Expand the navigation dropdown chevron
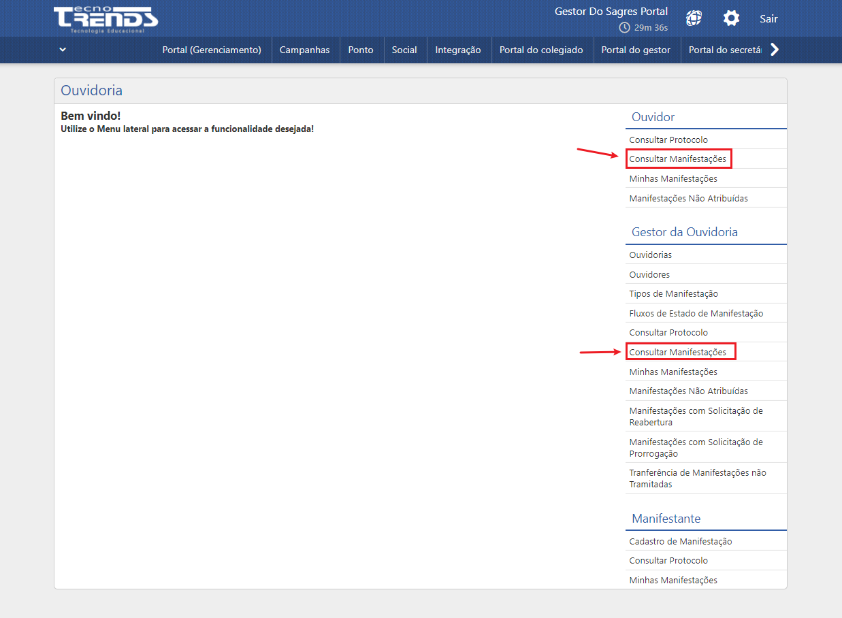 tap(63, 50)
